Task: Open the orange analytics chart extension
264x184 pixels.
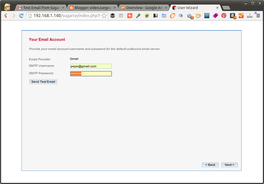Action: coord(241,16)
